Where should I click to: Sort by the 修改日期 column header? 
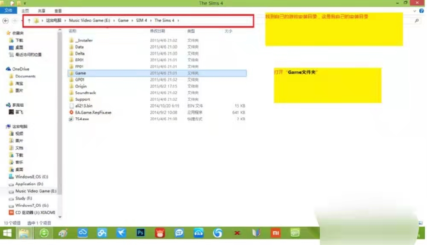tap(158, 31)
